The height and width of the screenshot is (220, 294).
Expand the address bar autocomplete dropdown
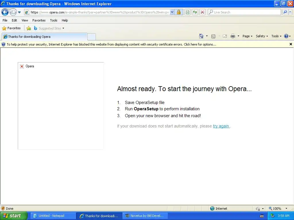(172, 12)
